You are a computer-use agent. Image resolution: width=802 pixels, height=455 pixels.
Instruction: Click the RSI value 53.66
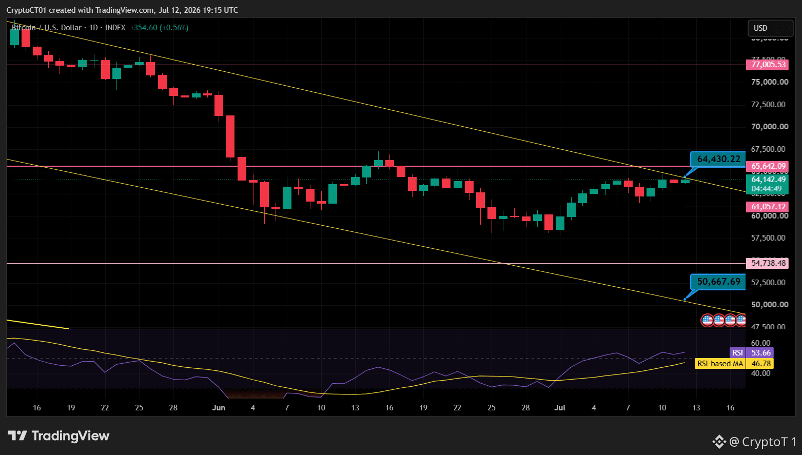pos(760,353)
